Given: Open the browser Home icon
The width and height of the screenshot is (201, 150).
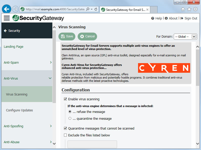Looking at the screenshot, I should tap(183, 9).
